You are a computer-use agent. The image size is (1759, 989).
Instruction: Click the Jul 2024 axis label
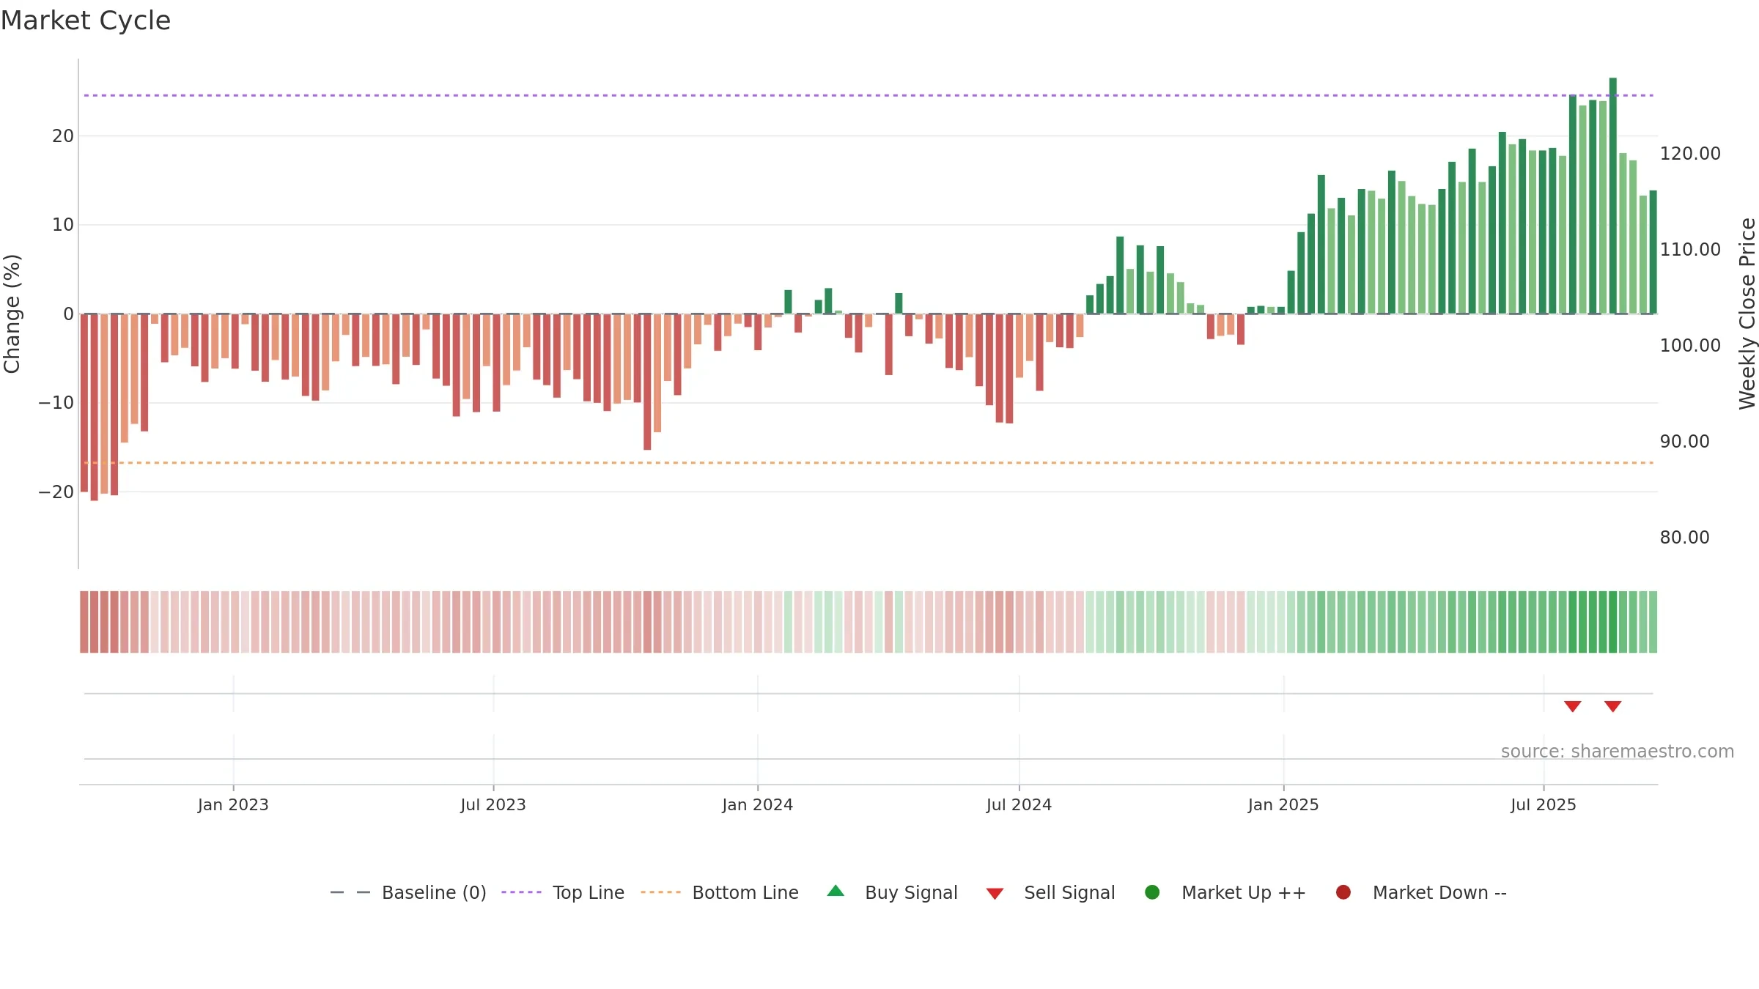click(1019, 804)
